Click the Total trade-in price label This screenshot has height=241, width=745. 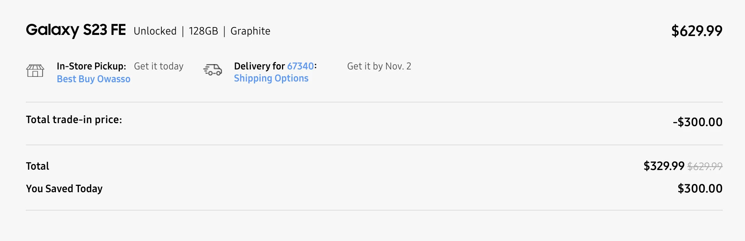click(74, 120)
